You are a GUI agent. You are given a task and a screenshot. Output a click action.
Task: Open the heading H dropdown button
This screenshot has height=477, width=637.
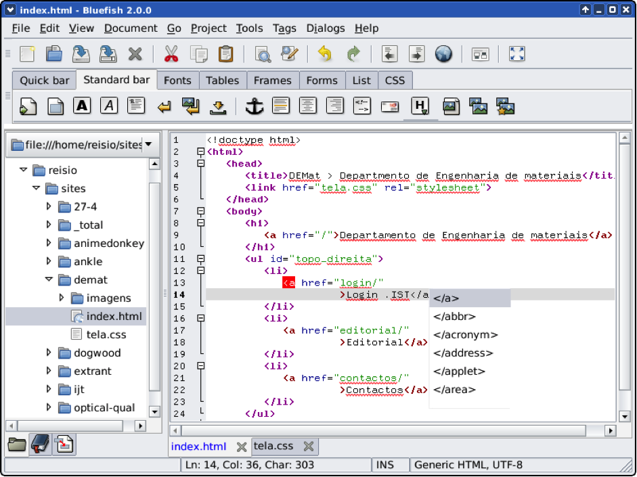(420, 106)
